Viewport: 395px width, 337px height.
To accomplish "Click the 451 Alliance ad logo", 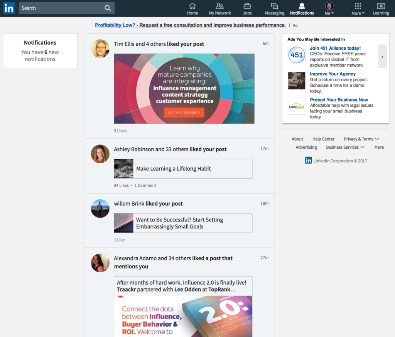I will [297, 55].
